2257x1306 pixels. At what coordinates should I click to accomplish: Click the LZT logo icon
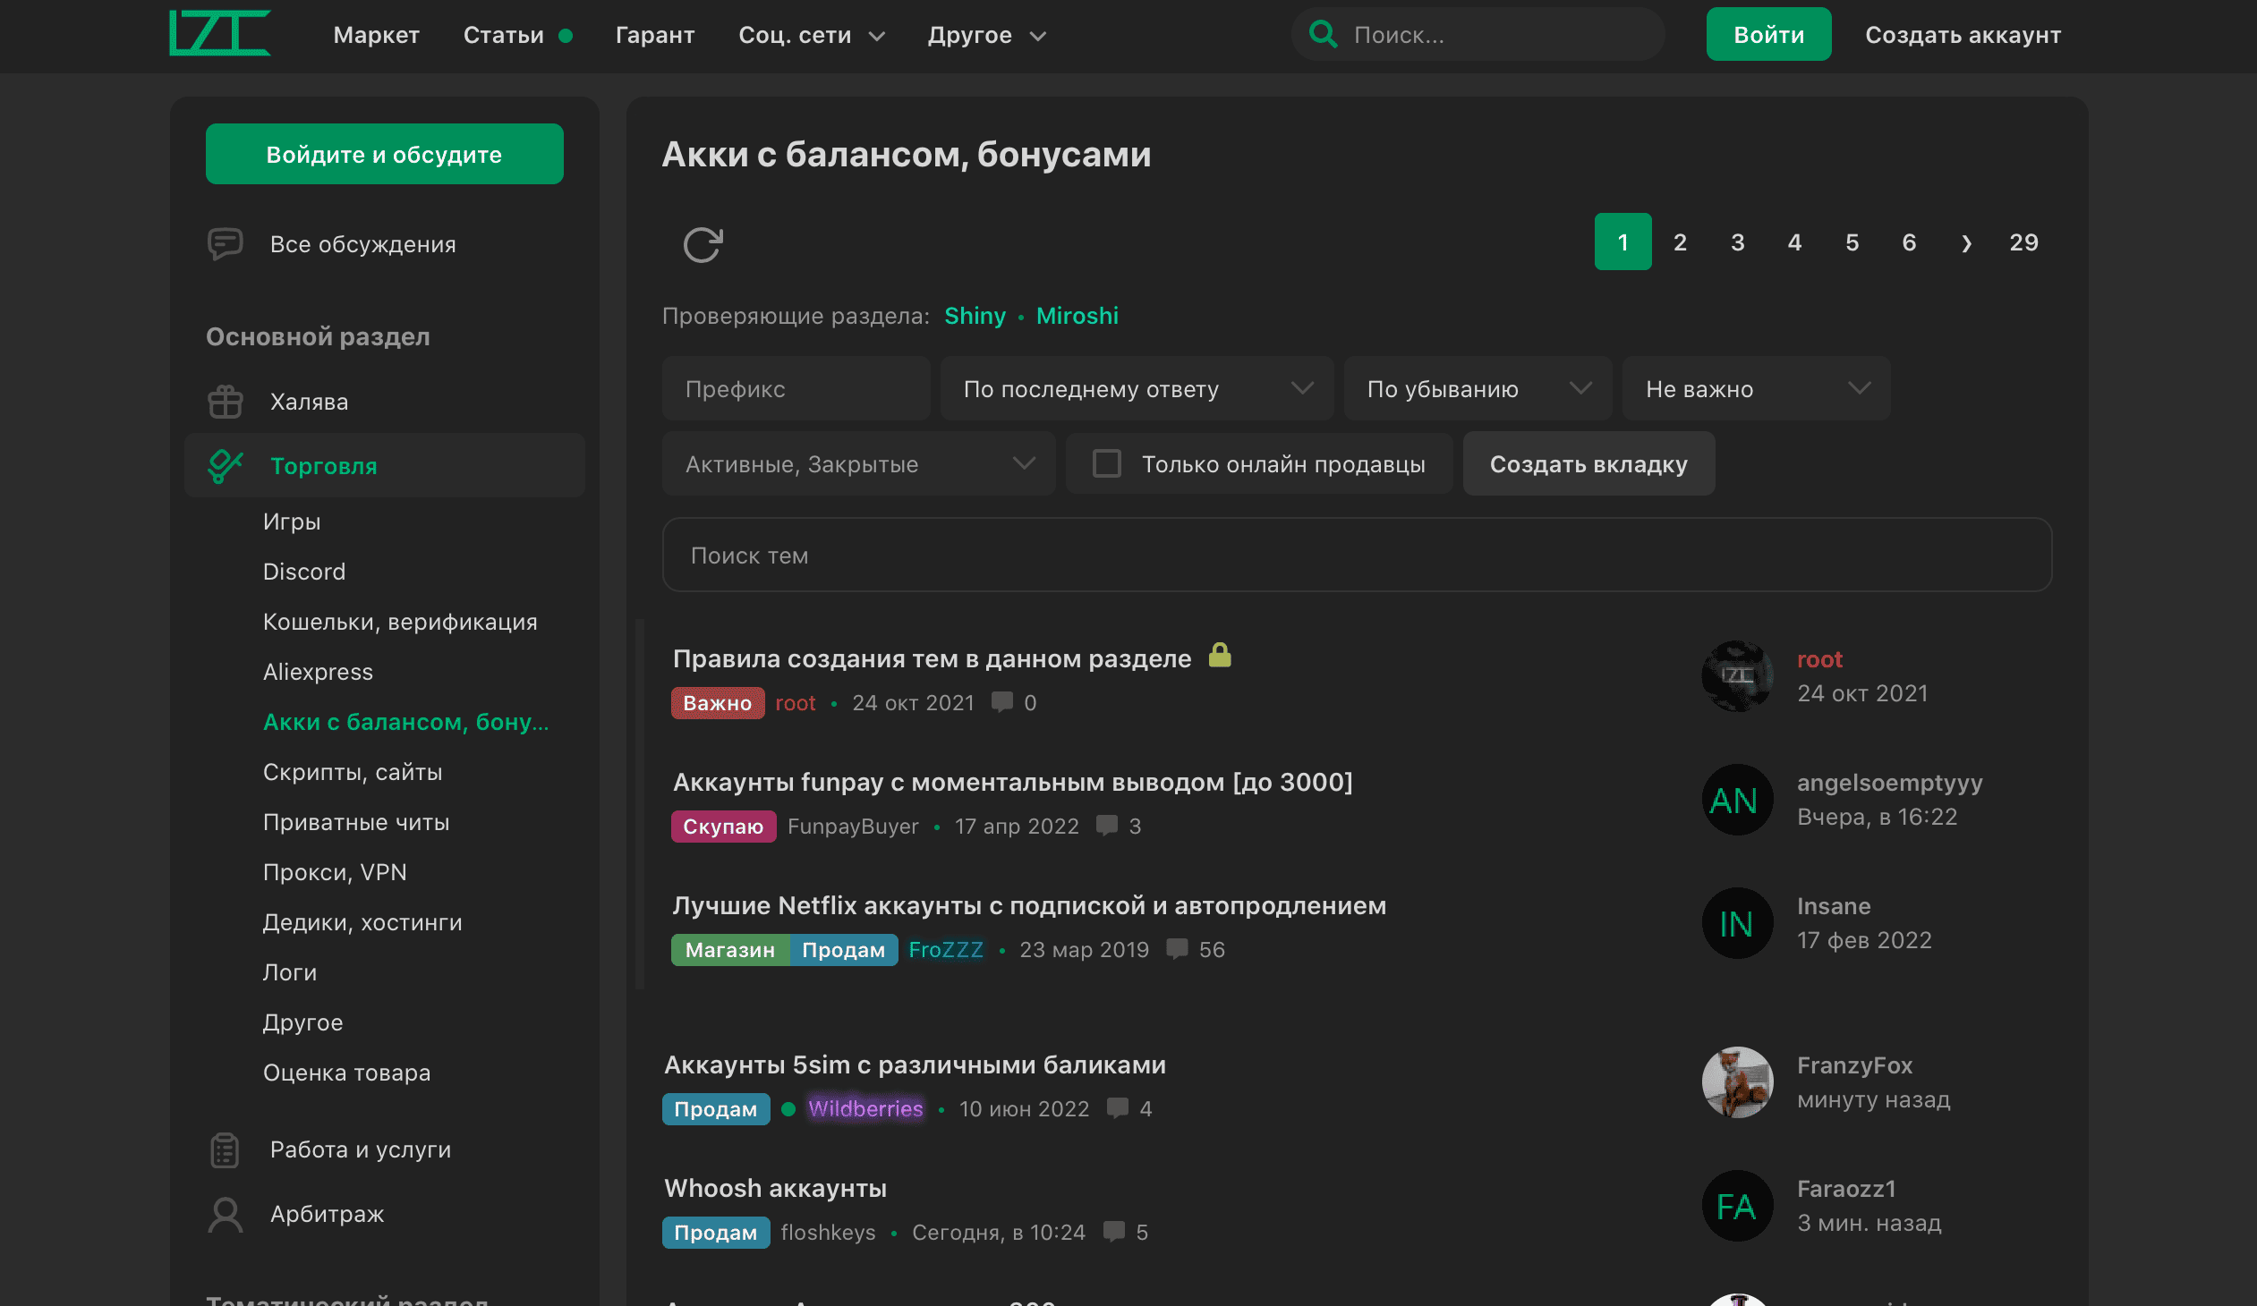tap(219, 34)
